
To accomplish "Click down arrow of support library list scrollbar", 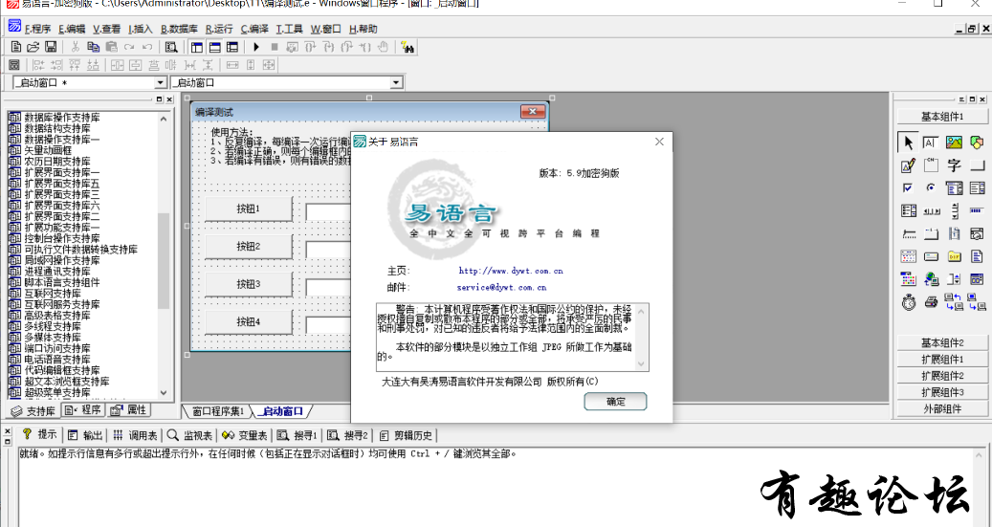I will [164, 393].
